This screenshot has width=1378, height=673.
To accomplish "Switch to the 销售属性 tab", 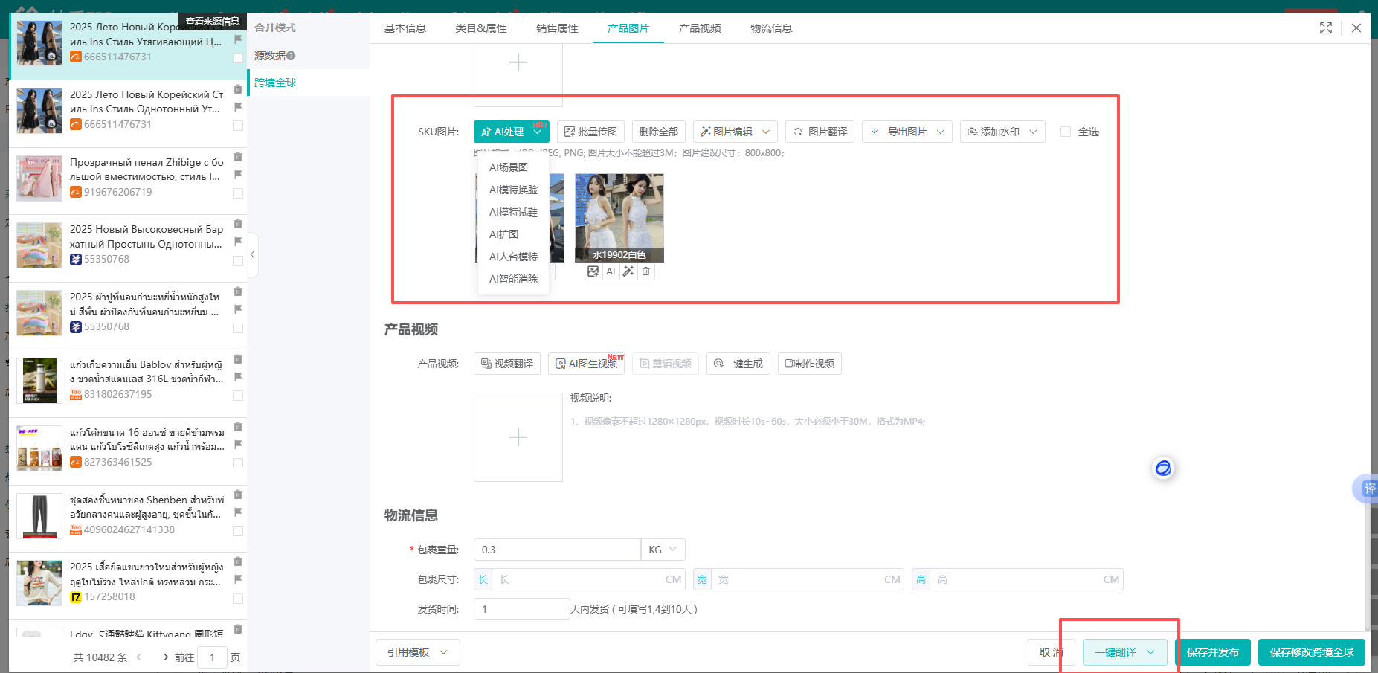I will click(x=557, y=28).
